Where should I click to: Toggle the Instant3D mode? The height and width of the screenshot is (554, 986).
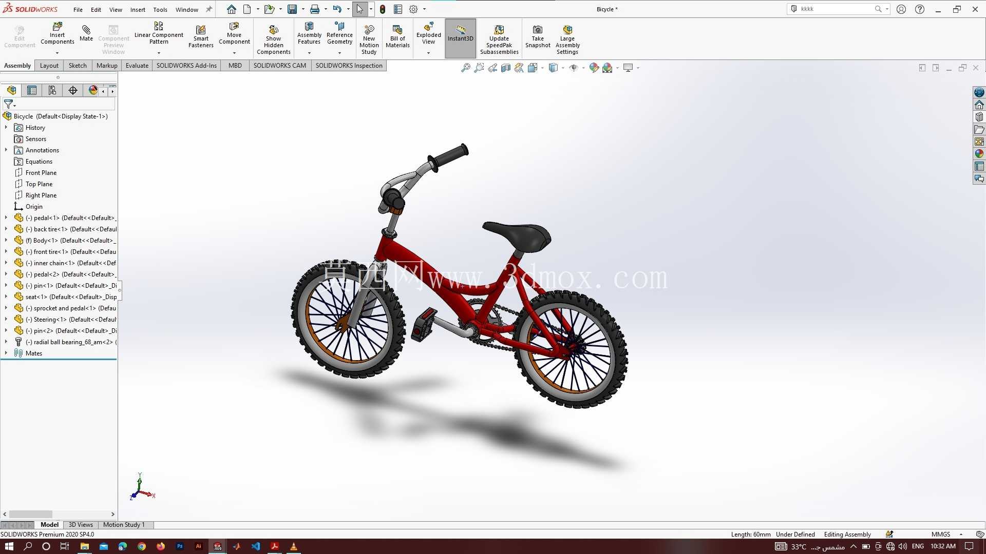point(461,38)
